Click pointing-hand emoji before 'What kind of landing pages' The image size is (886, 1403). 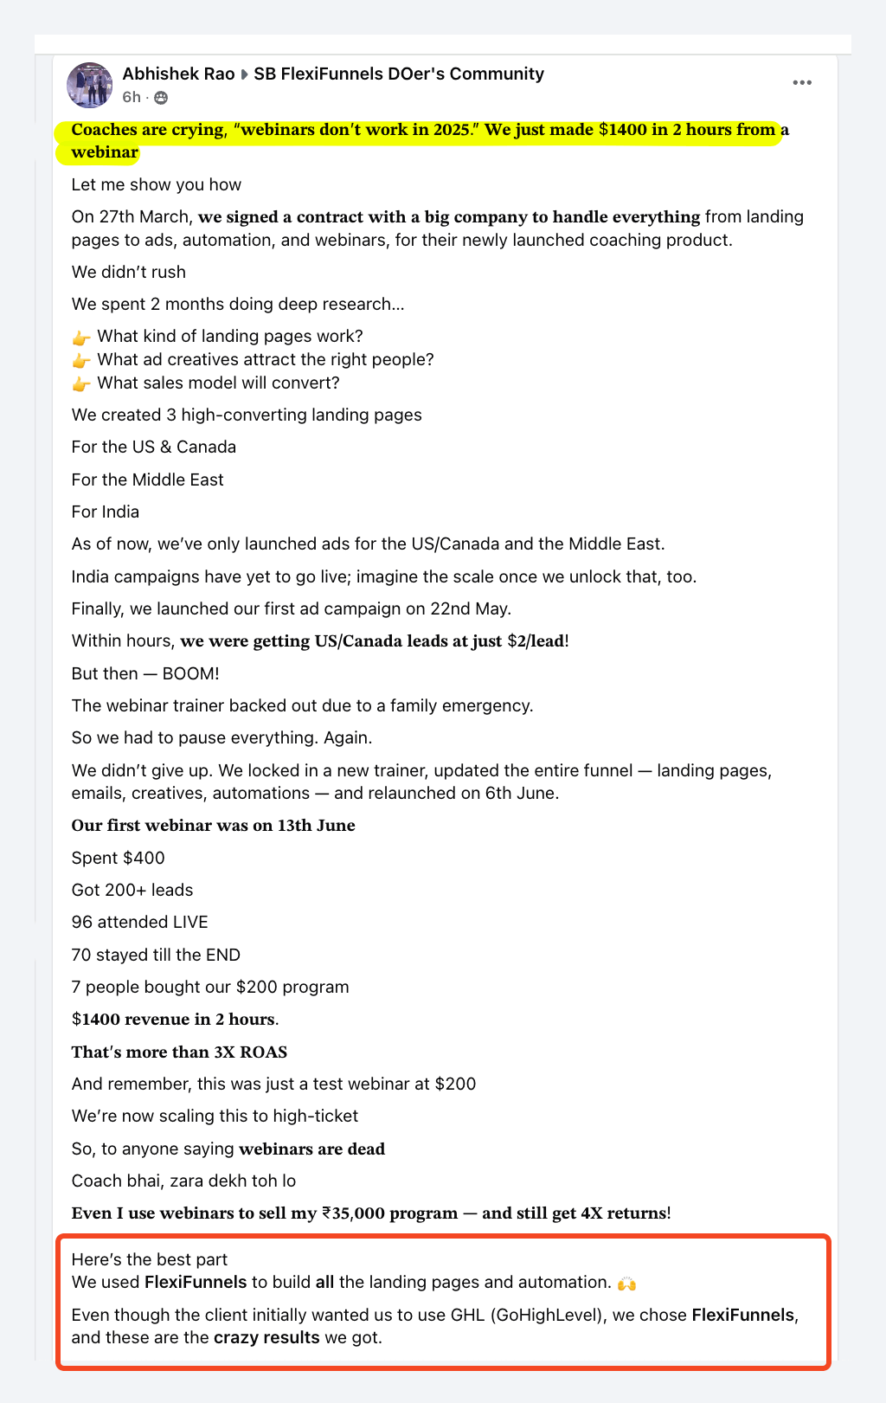[x=81, y=337]
